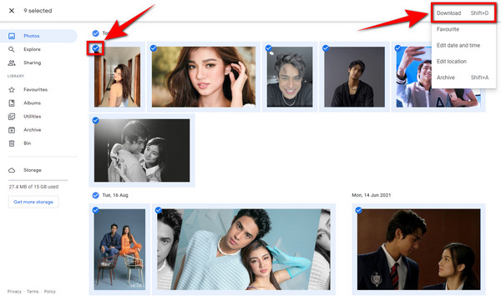Click the Favourites star icon
Screen dimensions: 501x301
coord(12,90)
